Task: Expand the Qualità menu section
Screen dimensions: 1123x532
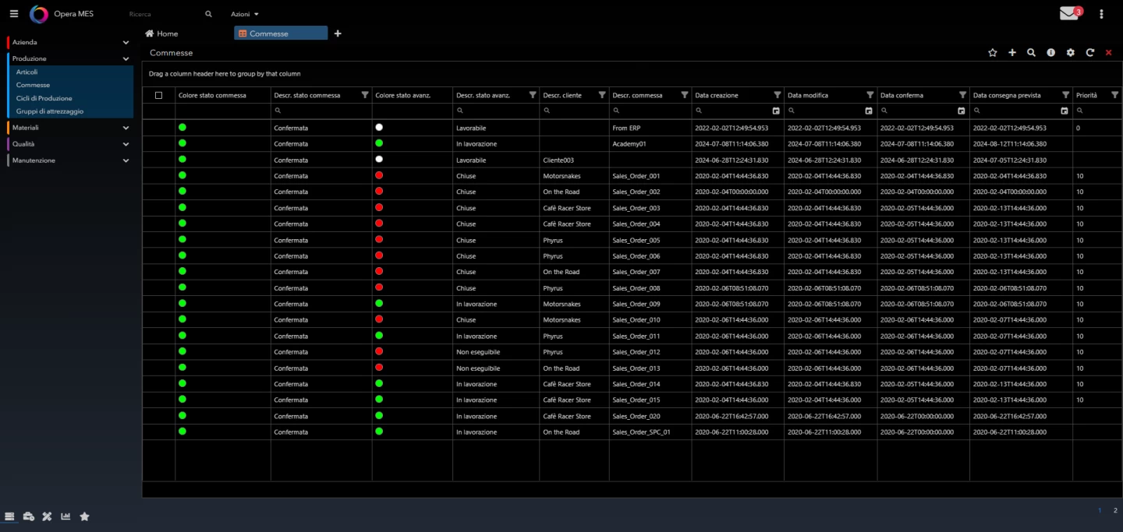Action: tap(69, 144)
